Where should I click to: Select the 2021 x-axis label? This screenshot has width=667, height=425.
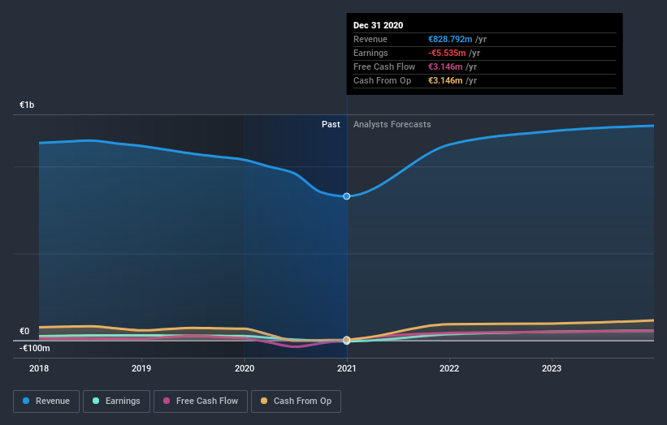[x=347, y=368]
